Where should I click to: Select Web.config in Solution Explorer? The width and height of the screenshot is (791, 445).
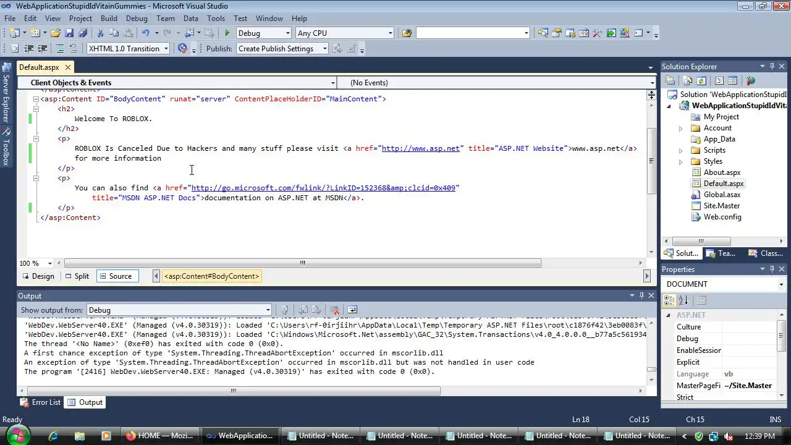coord(722,217)
